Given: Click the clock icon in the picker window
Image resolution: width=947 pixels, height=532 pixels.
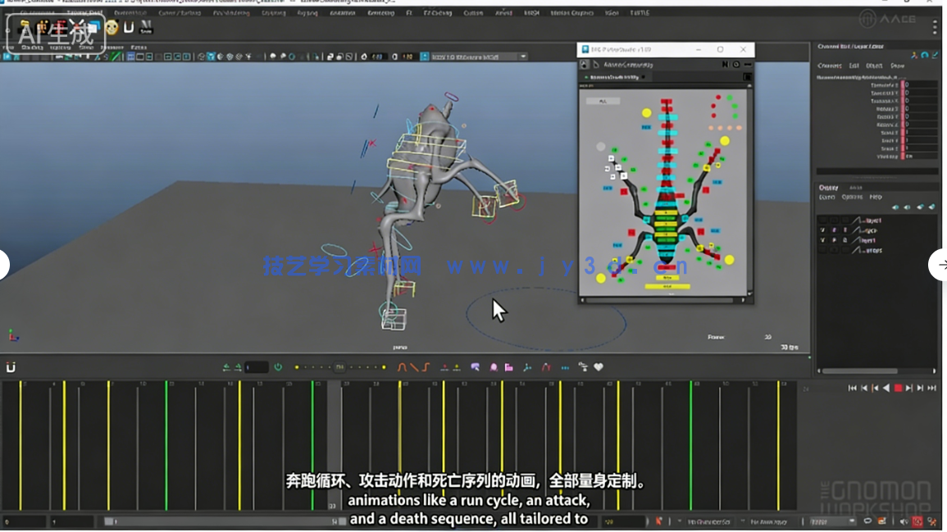Looking at the screenshot, I should pyautogui.click(x=735, y=64).
